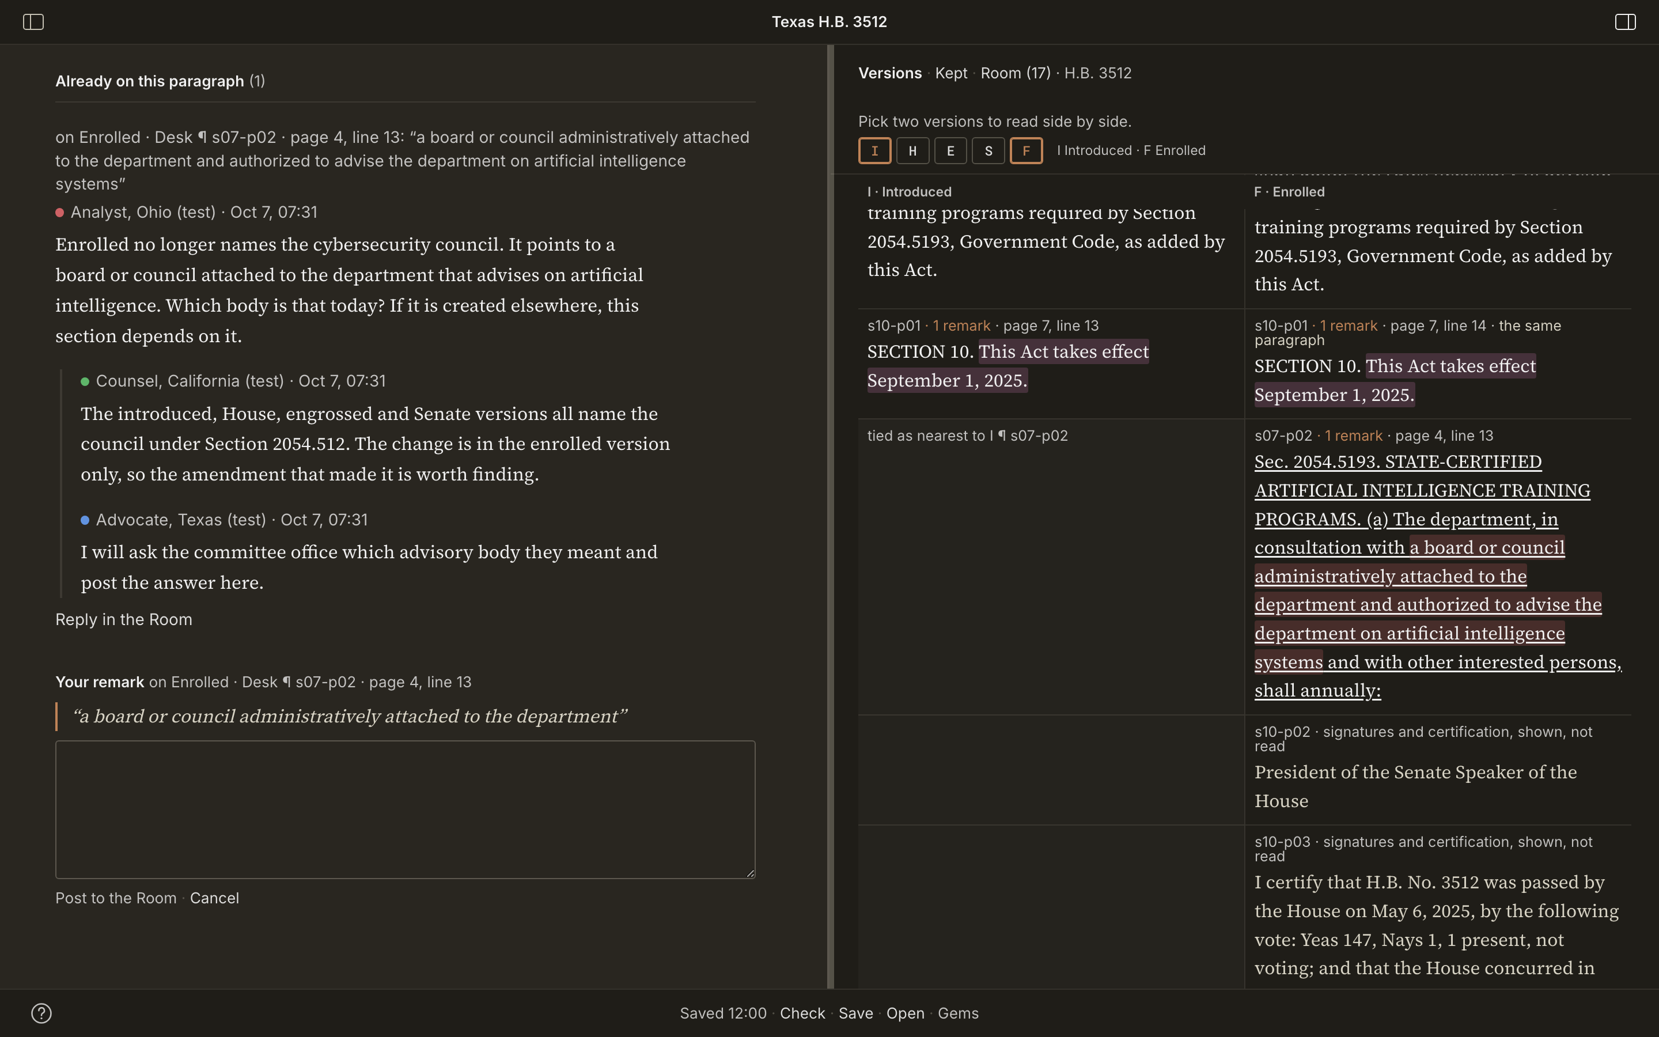Toggle the H version button
1659x1037 pixels.
(912, 151)
